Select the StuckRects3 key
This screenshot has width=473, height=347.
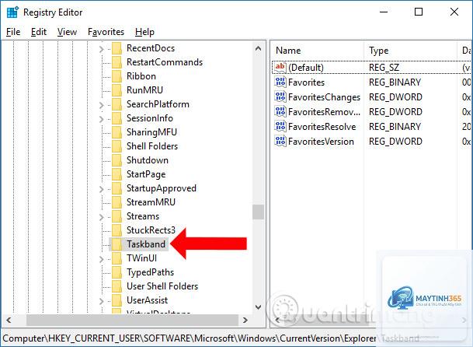point(151,230)
